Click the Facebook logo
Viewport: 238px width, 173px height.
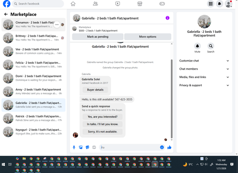[7, 4]
